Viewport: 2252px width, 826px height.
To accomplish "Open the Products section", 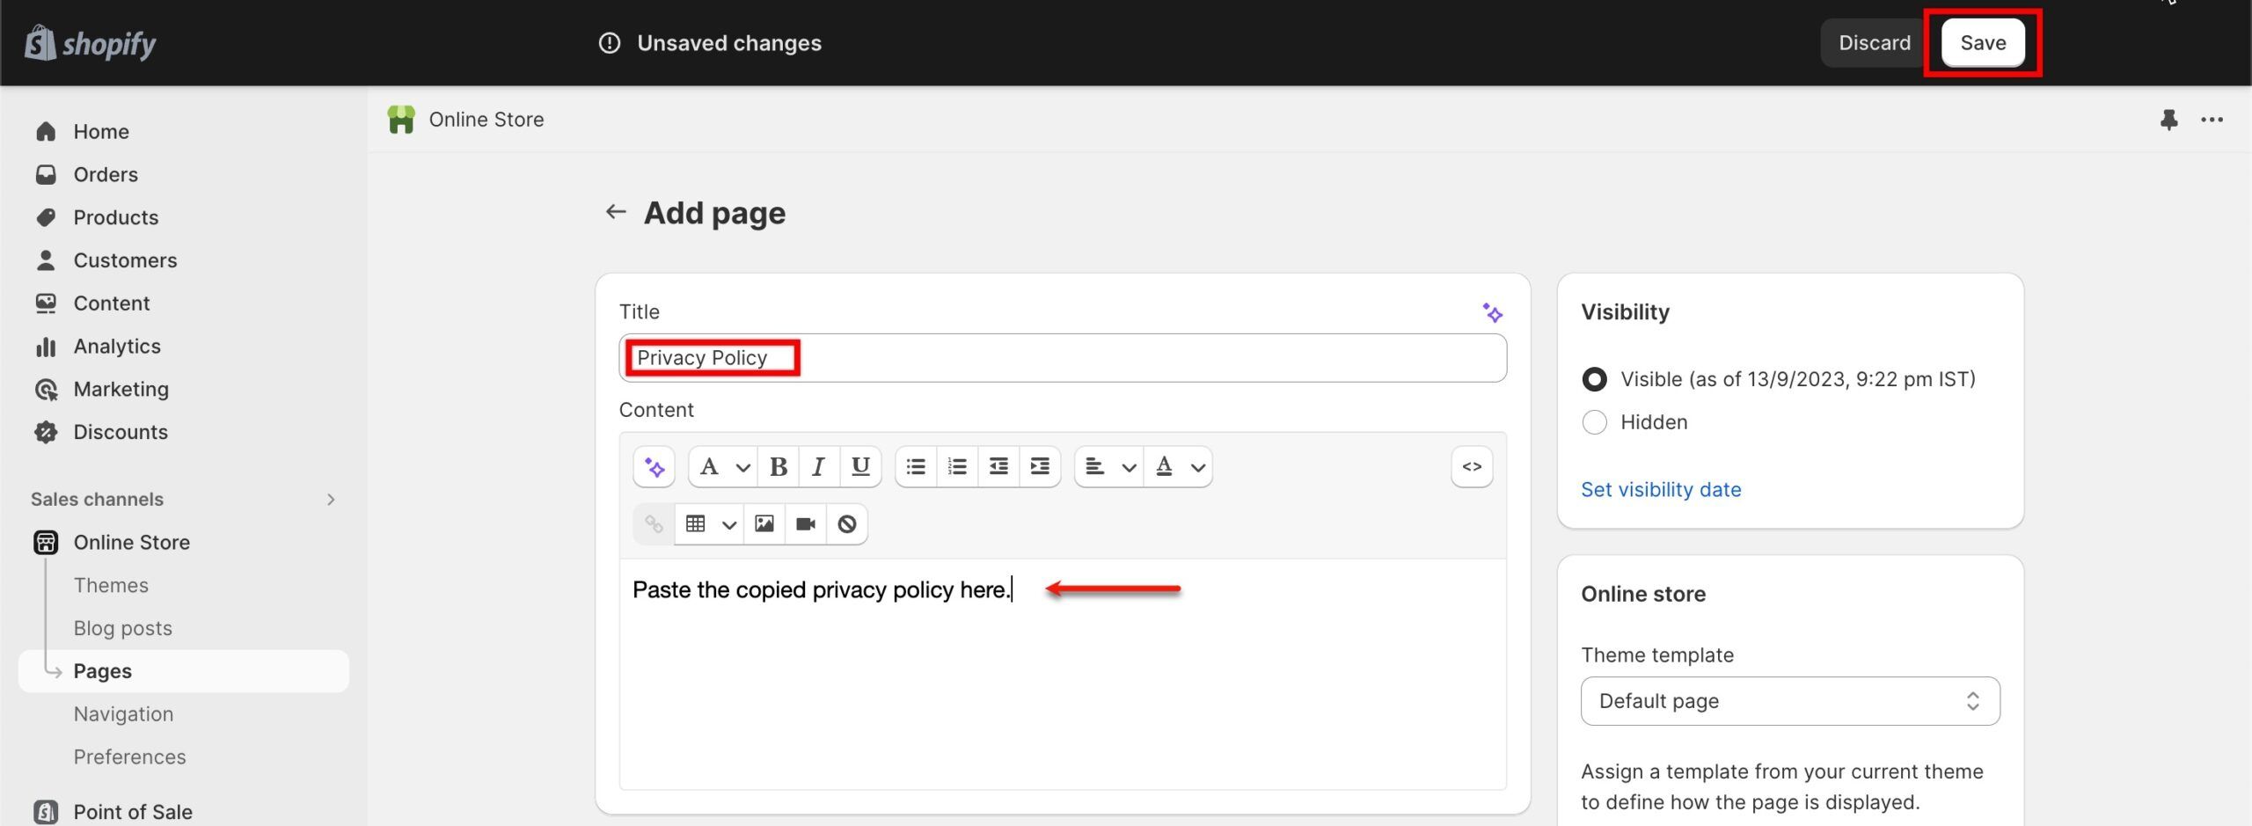I will point(116,217).
